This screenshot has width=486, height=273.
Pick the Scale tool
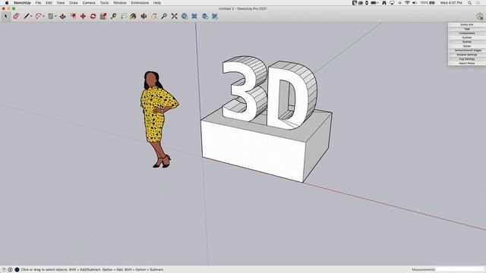(103, 16)
